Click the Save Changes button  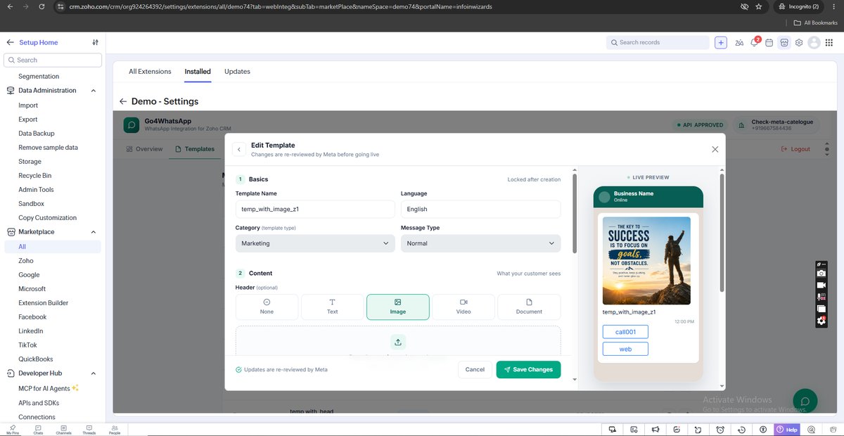click(528, 369)
